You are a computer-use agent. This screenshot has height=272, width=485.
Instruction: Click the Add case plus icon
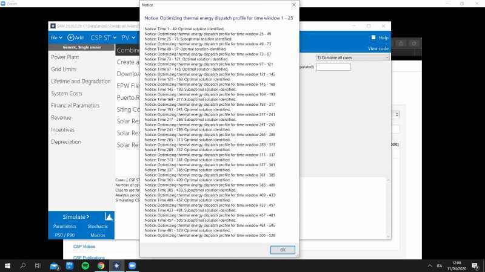coord(71,37)
